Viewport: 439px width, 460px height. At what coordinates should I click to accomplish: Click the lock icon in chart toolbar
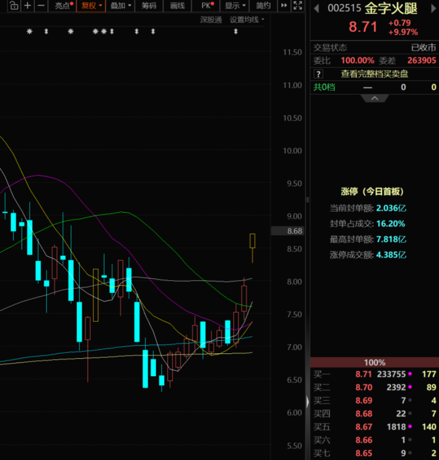(x=14, y=5)
